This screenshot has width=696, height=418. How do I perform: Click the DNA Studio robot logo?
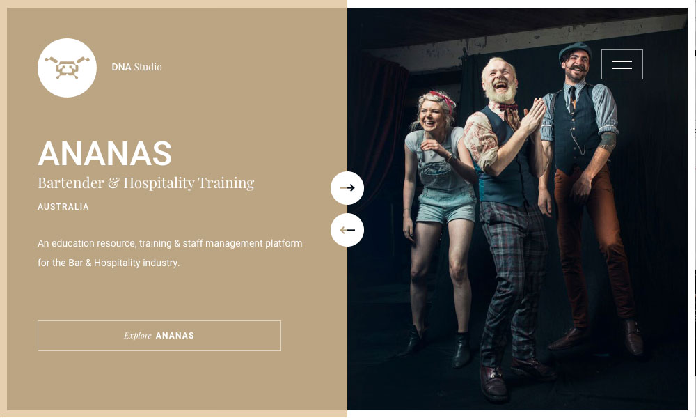click(x=67, y=68)
